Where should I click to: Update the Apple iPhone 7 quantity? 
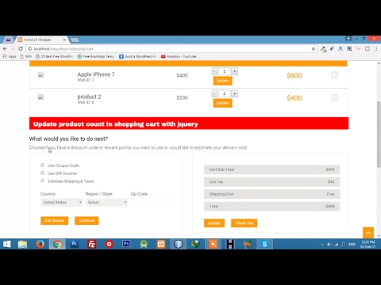222,81
